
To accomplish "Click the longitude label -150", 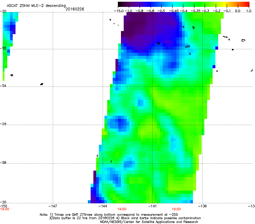I will 3,206.
